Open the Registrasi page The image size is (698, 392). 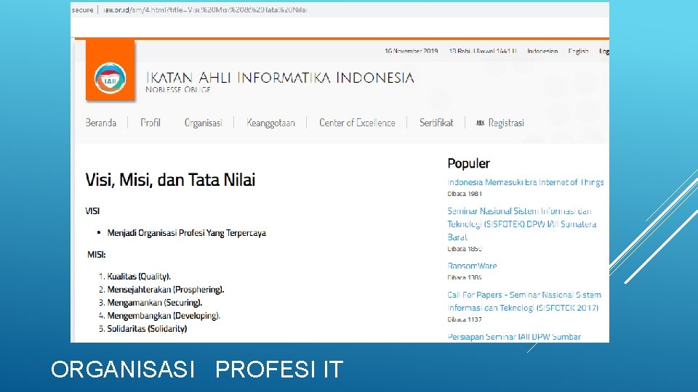pyautogui.click(x=506, y=123)
